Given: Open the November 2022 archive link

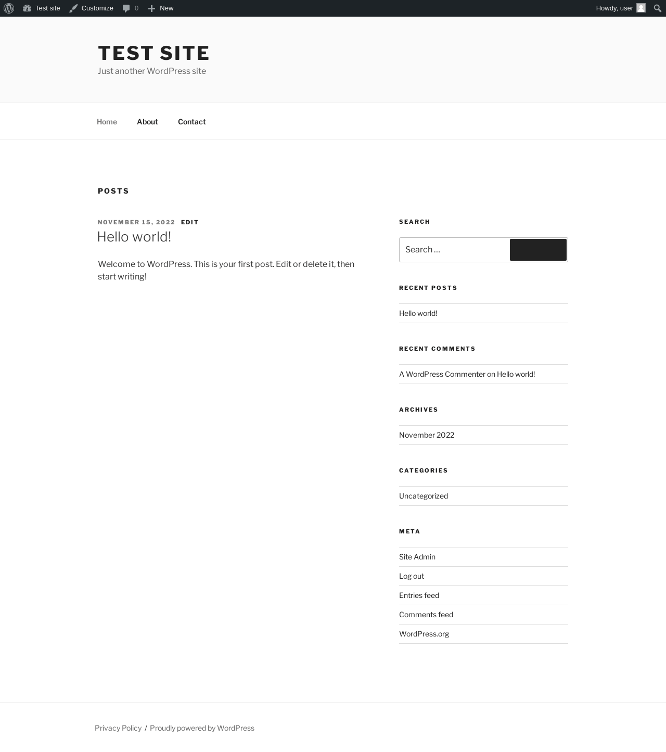Looking at the screenshot, I should click(427, 435).
